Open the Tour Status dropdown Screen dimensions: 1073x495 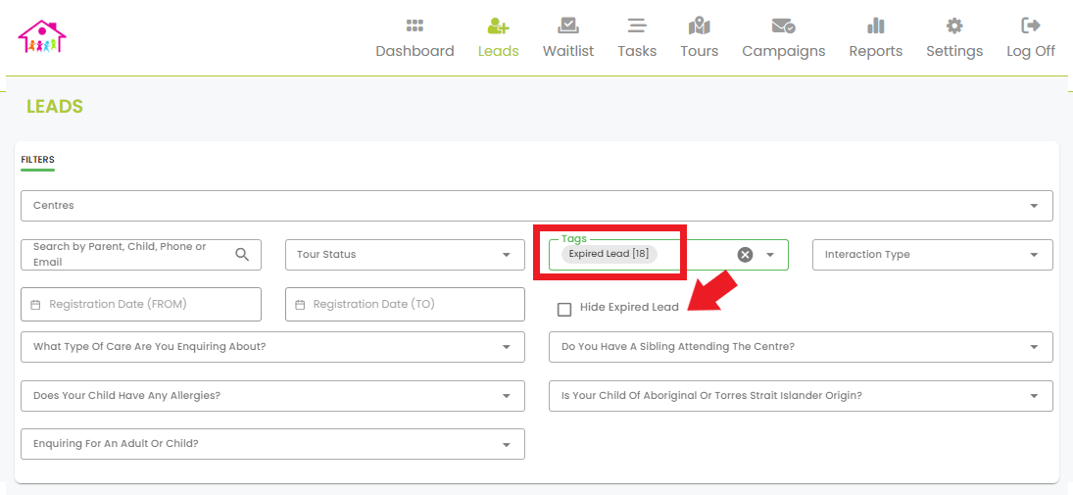[x=405, y=255]
